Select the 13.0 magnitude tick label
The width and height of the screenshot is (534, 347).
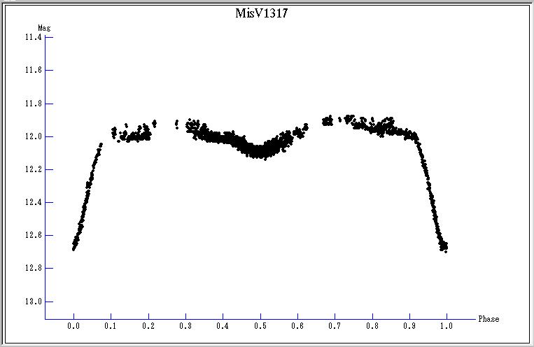[x=32, y=302]
